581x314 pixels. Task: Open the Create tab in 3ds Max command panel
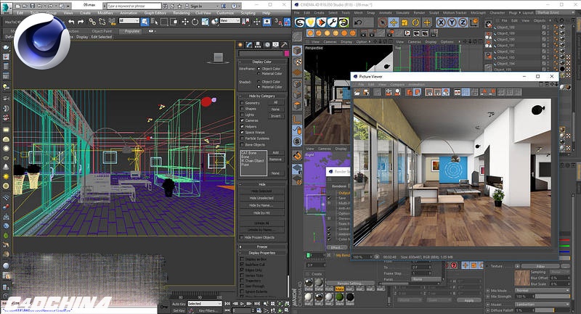(240, 45)
